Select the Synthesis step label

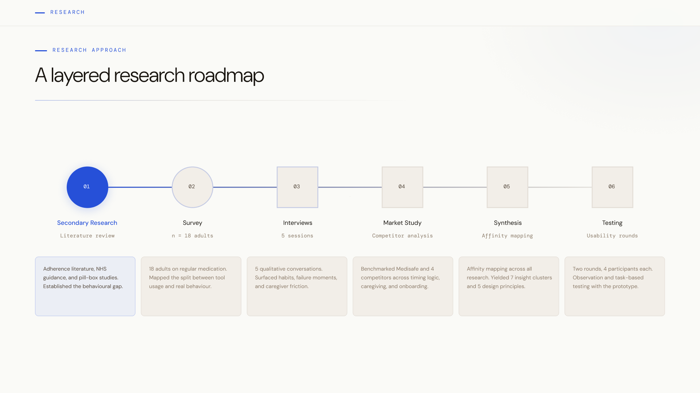click(507, 223)
